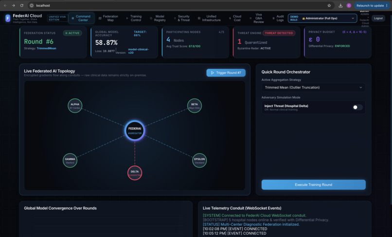Open the Cloud Cost tab
The image size is (392, 237).
(235, 18)
